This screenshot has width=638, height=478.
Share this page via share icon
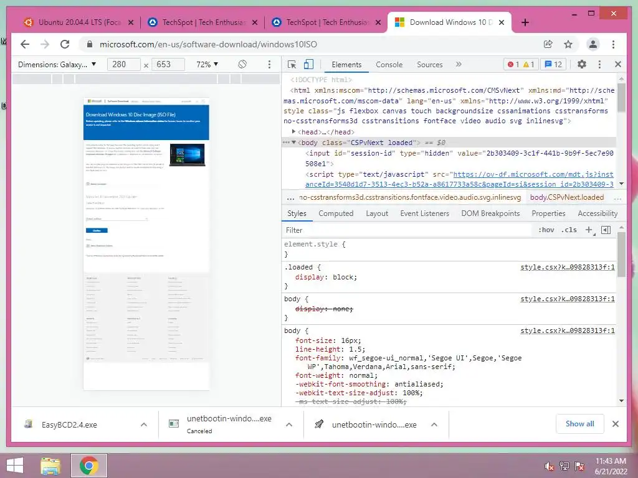click(x=548, y=44)
